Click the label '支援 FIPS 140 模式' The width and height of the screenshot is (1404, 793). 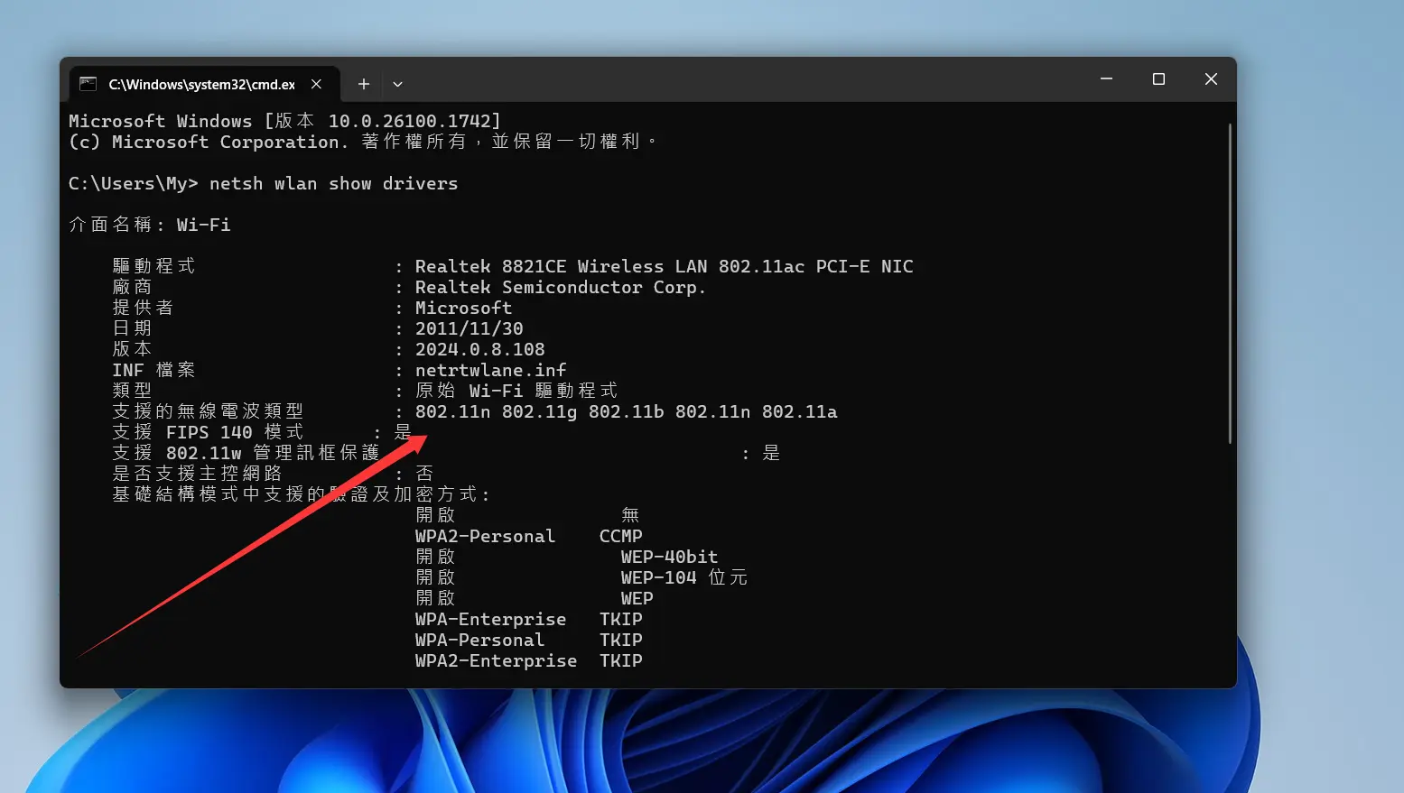point(208,432)
